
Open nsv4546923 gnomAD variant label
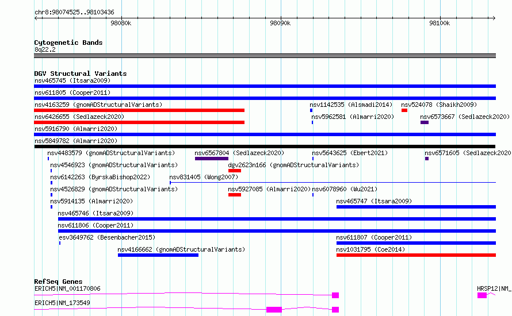point(114,165)
